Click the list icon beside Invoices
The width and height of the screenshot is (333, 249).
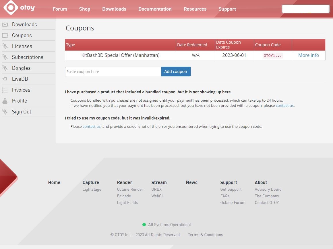pyautogui.click(x=5, y=90)
